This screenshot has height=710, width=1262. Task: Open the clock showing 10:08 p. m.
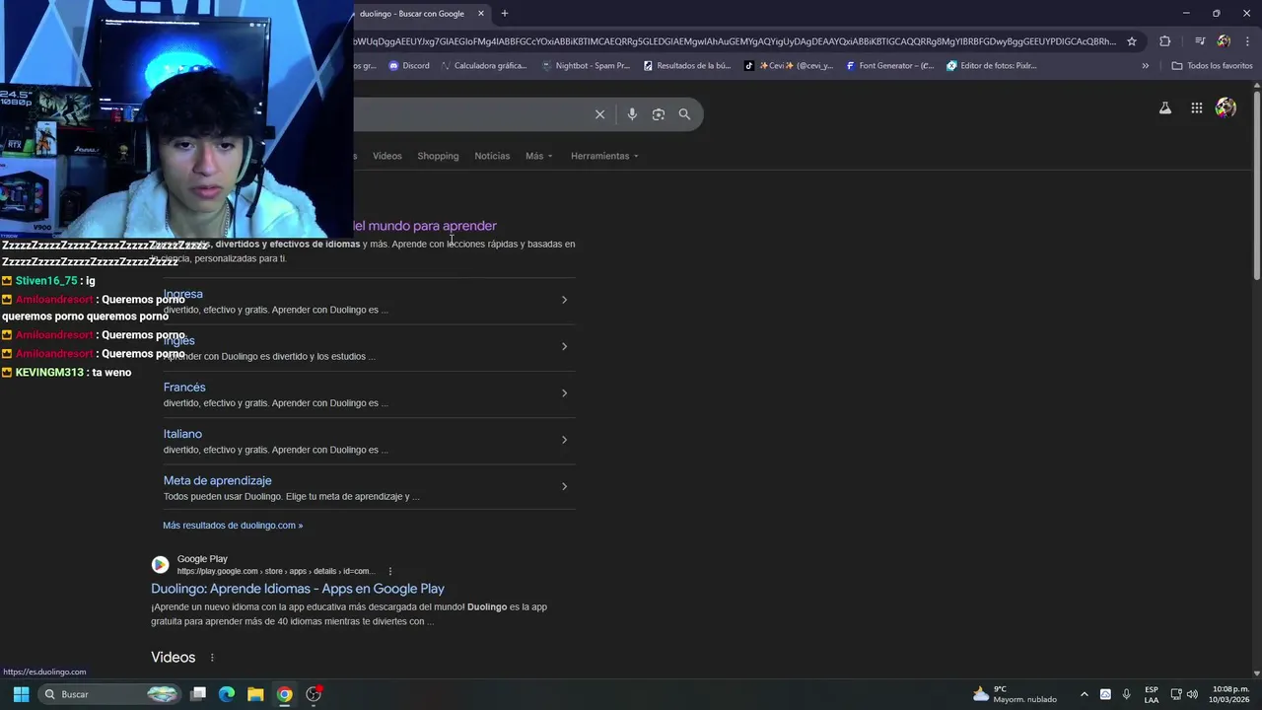(1230, 694)
